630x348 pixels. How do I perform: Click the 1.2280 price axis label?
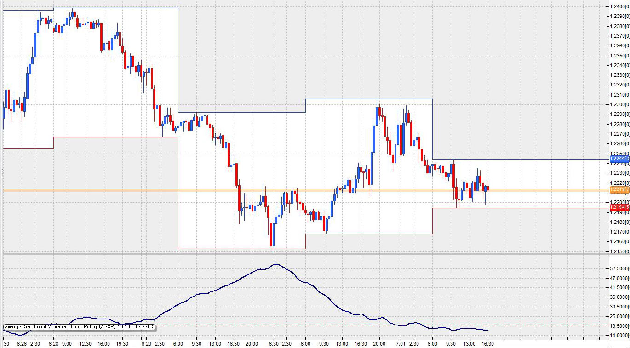pos(620,124)
